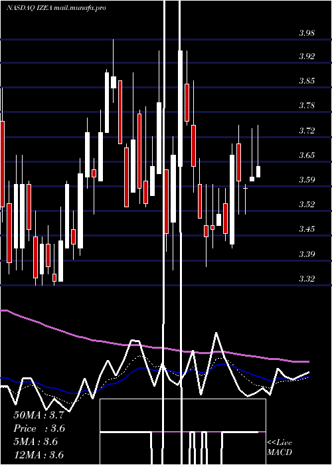This screenshot has height=465, width=332.
Task: Click the NASDAQ IZEA mail.munafa.pro title text
Action: [x=56, y=8]
